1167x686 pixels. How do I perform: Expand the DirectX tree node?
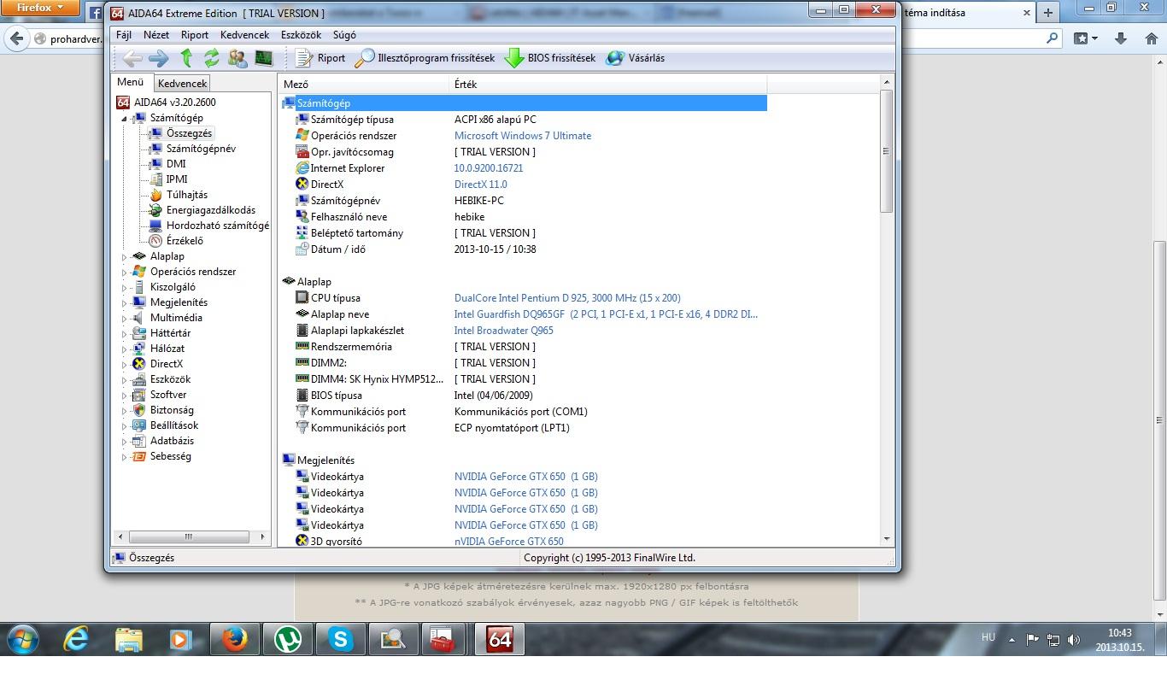point(124,364)
